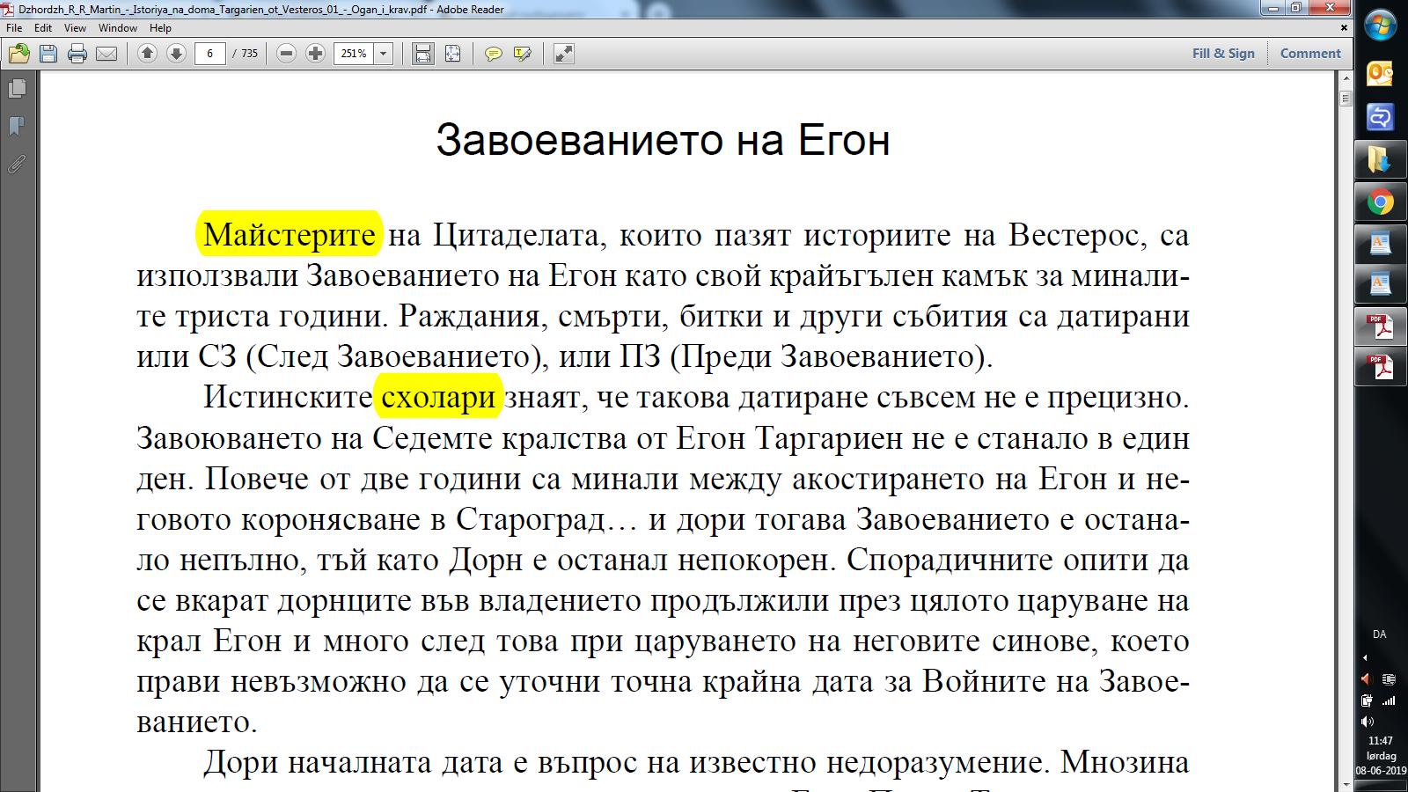Click the Windows Start orb
The width and height of the screenshot is (1408, 792).
click(x=1380, y=26)
